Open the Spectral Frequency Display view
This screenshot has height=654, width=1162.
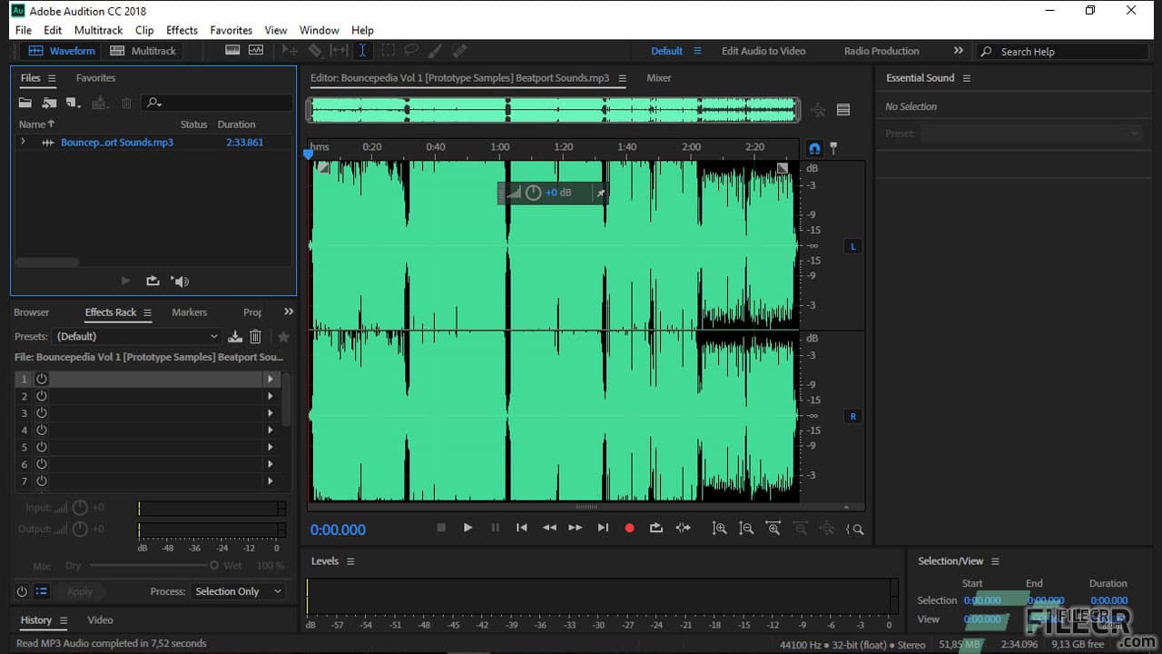click(x=232, y=50)
